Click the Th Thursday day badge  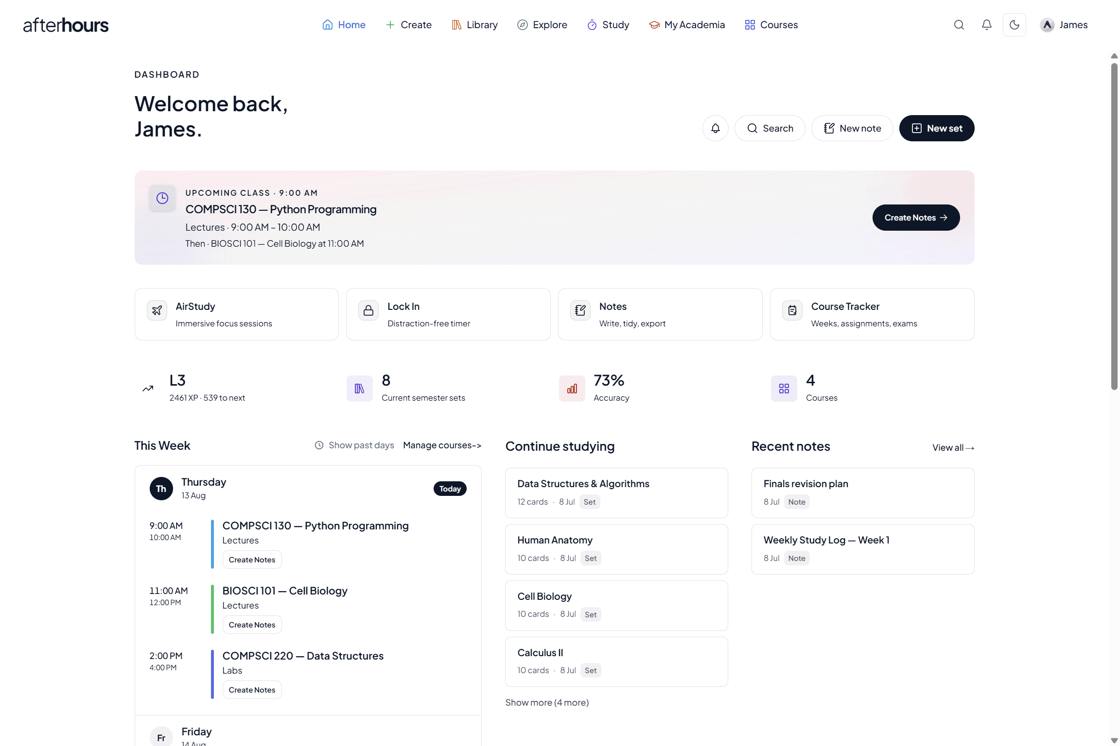(161, 489)
